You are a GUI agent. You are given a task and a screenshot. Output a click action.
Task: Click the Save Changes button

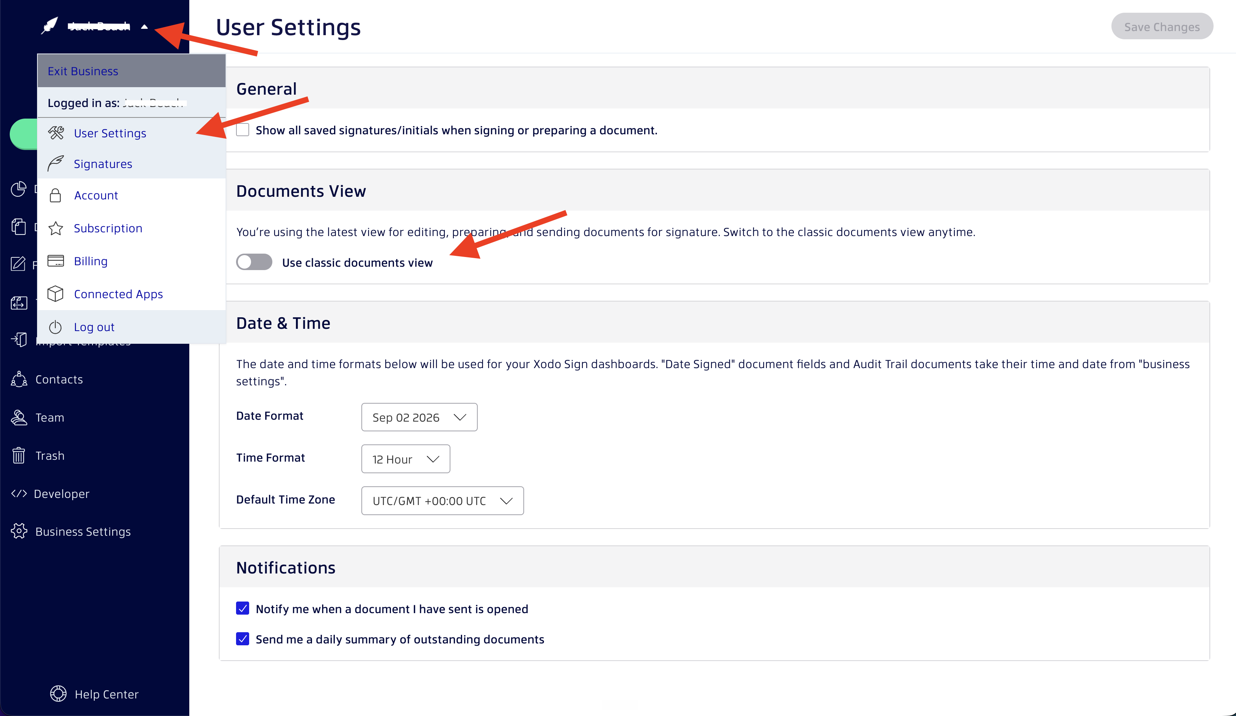coord(1162,27)
